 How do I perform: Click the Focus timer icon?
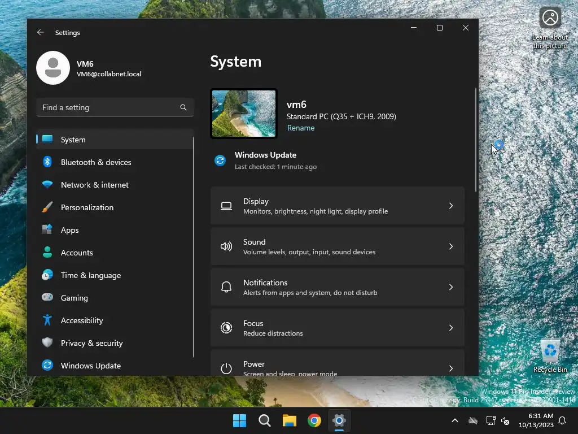pos(226,328)
